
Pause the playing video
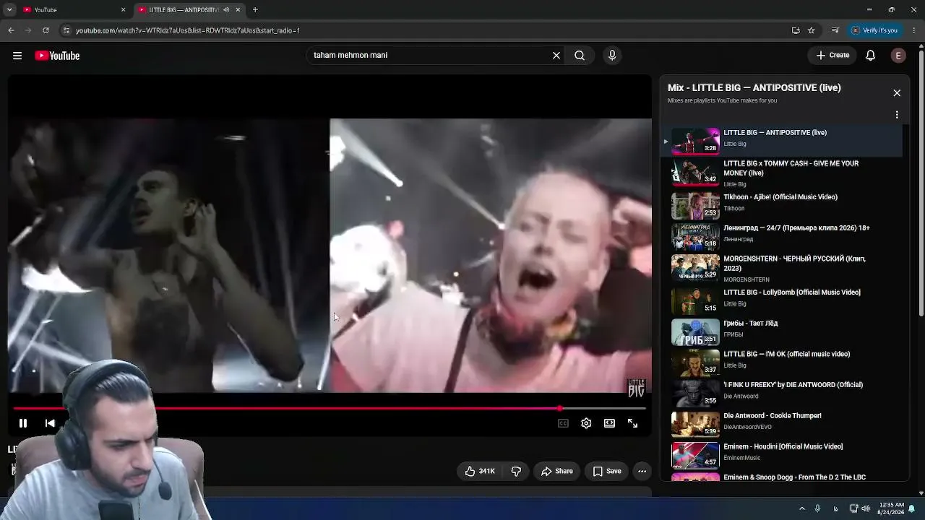(x=23, y=423)
